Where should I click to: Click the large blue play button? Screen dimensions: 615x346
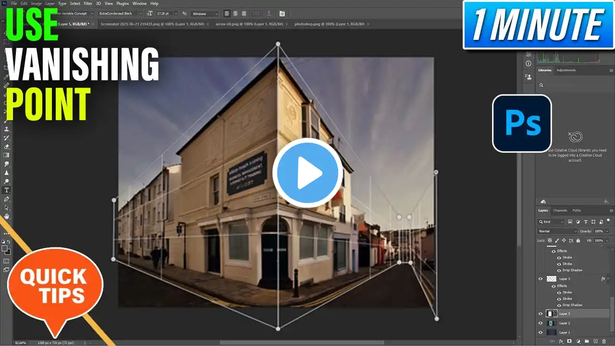[307, 173]
